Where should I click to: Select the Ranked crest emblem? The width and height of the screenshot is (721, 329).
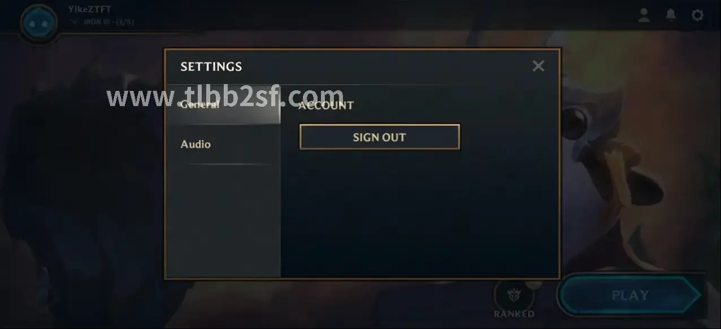click(513, 294)
